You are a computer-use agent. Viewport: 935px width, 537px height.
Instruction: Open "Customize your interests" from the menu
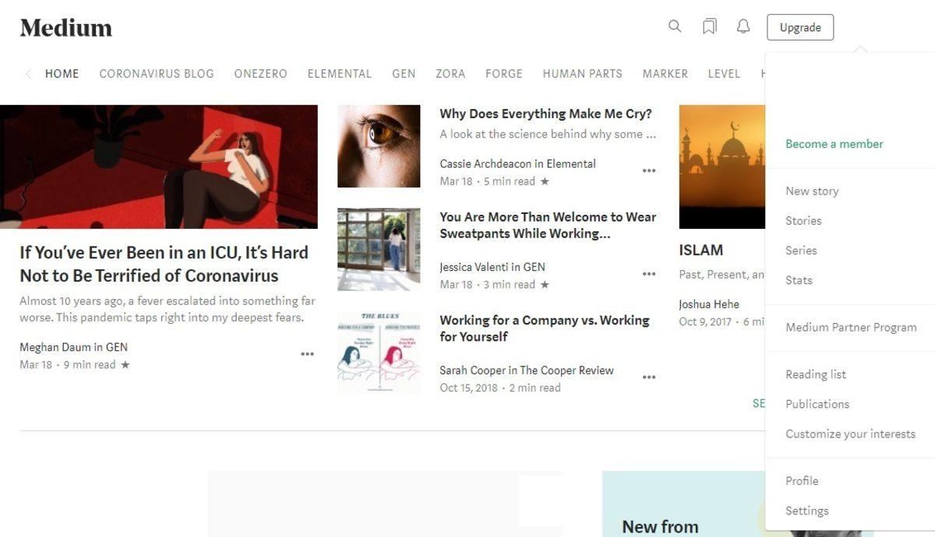[x=850, y=433]
